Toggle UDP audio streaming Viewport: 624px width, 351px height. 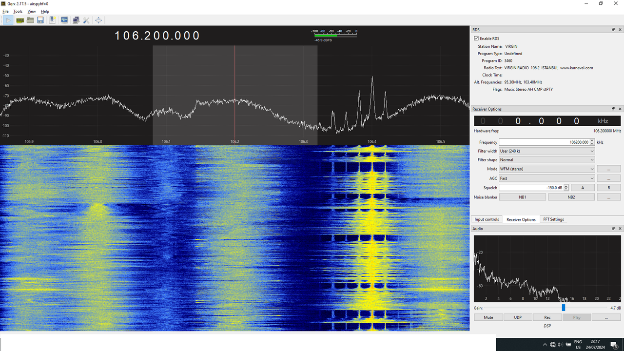[x=518, y=317]
